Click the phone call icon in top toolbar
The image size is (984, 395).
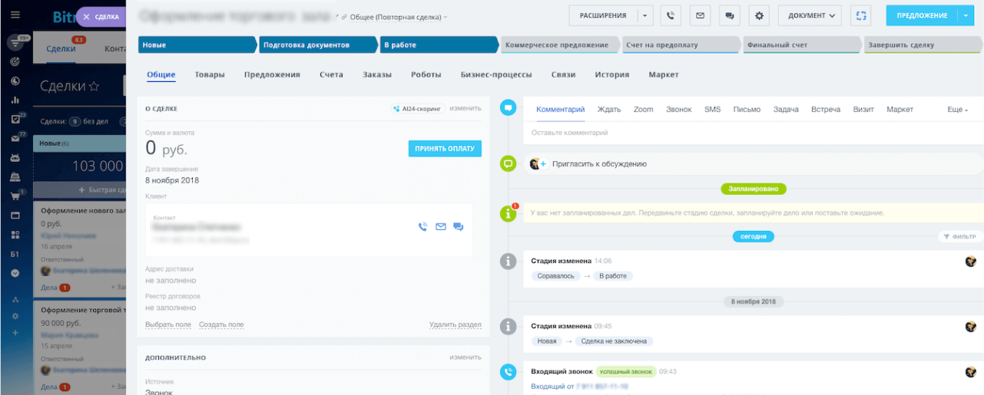671,15
